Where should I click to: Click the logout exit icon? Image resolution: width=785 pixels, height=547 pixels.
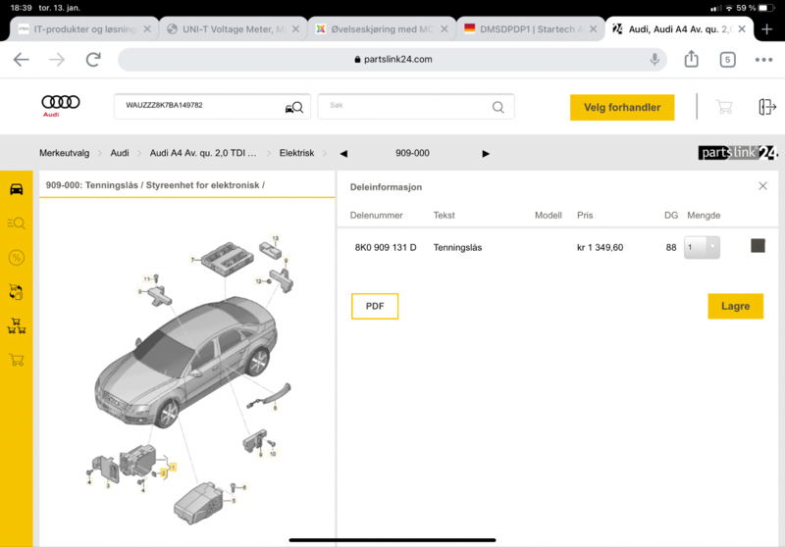click(766, 107)
